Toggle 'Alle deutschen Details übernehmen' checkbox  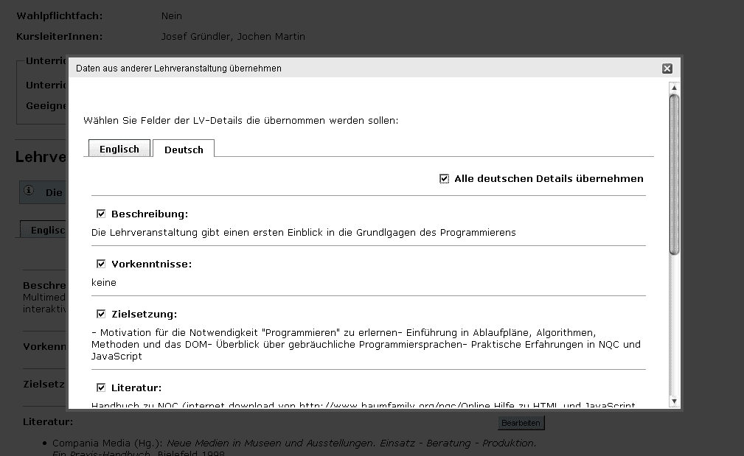444,179
